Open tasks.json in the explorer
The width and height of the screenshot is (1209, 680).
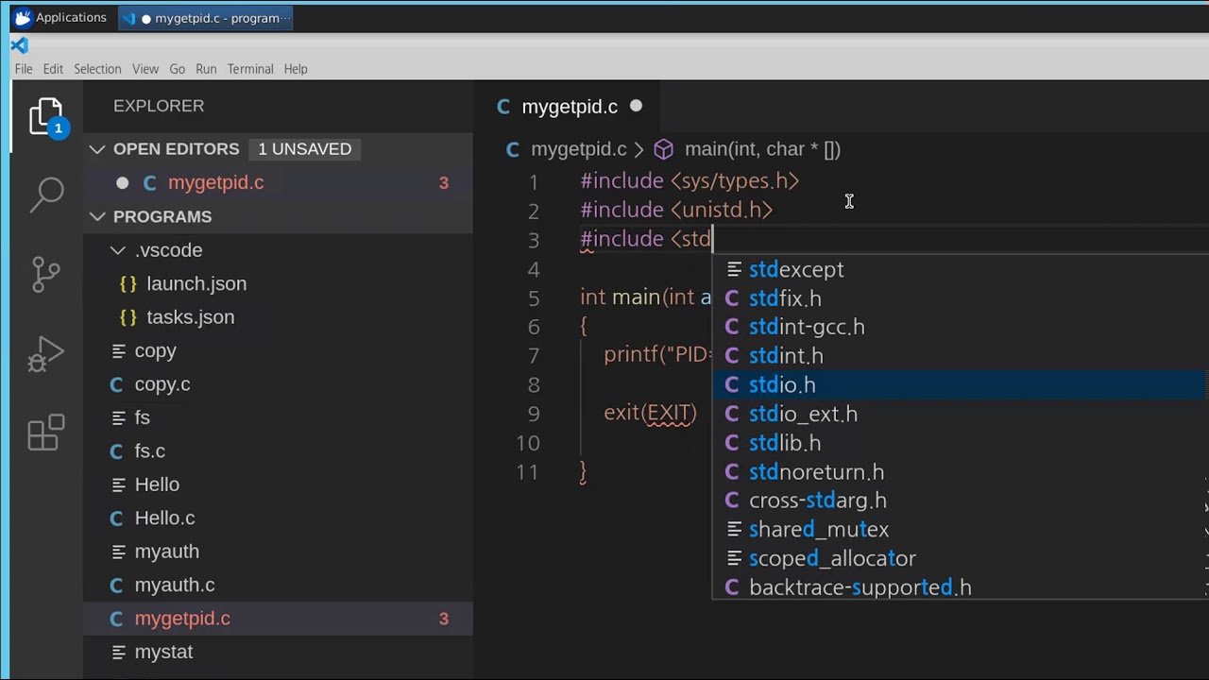[x=190, y=317]
